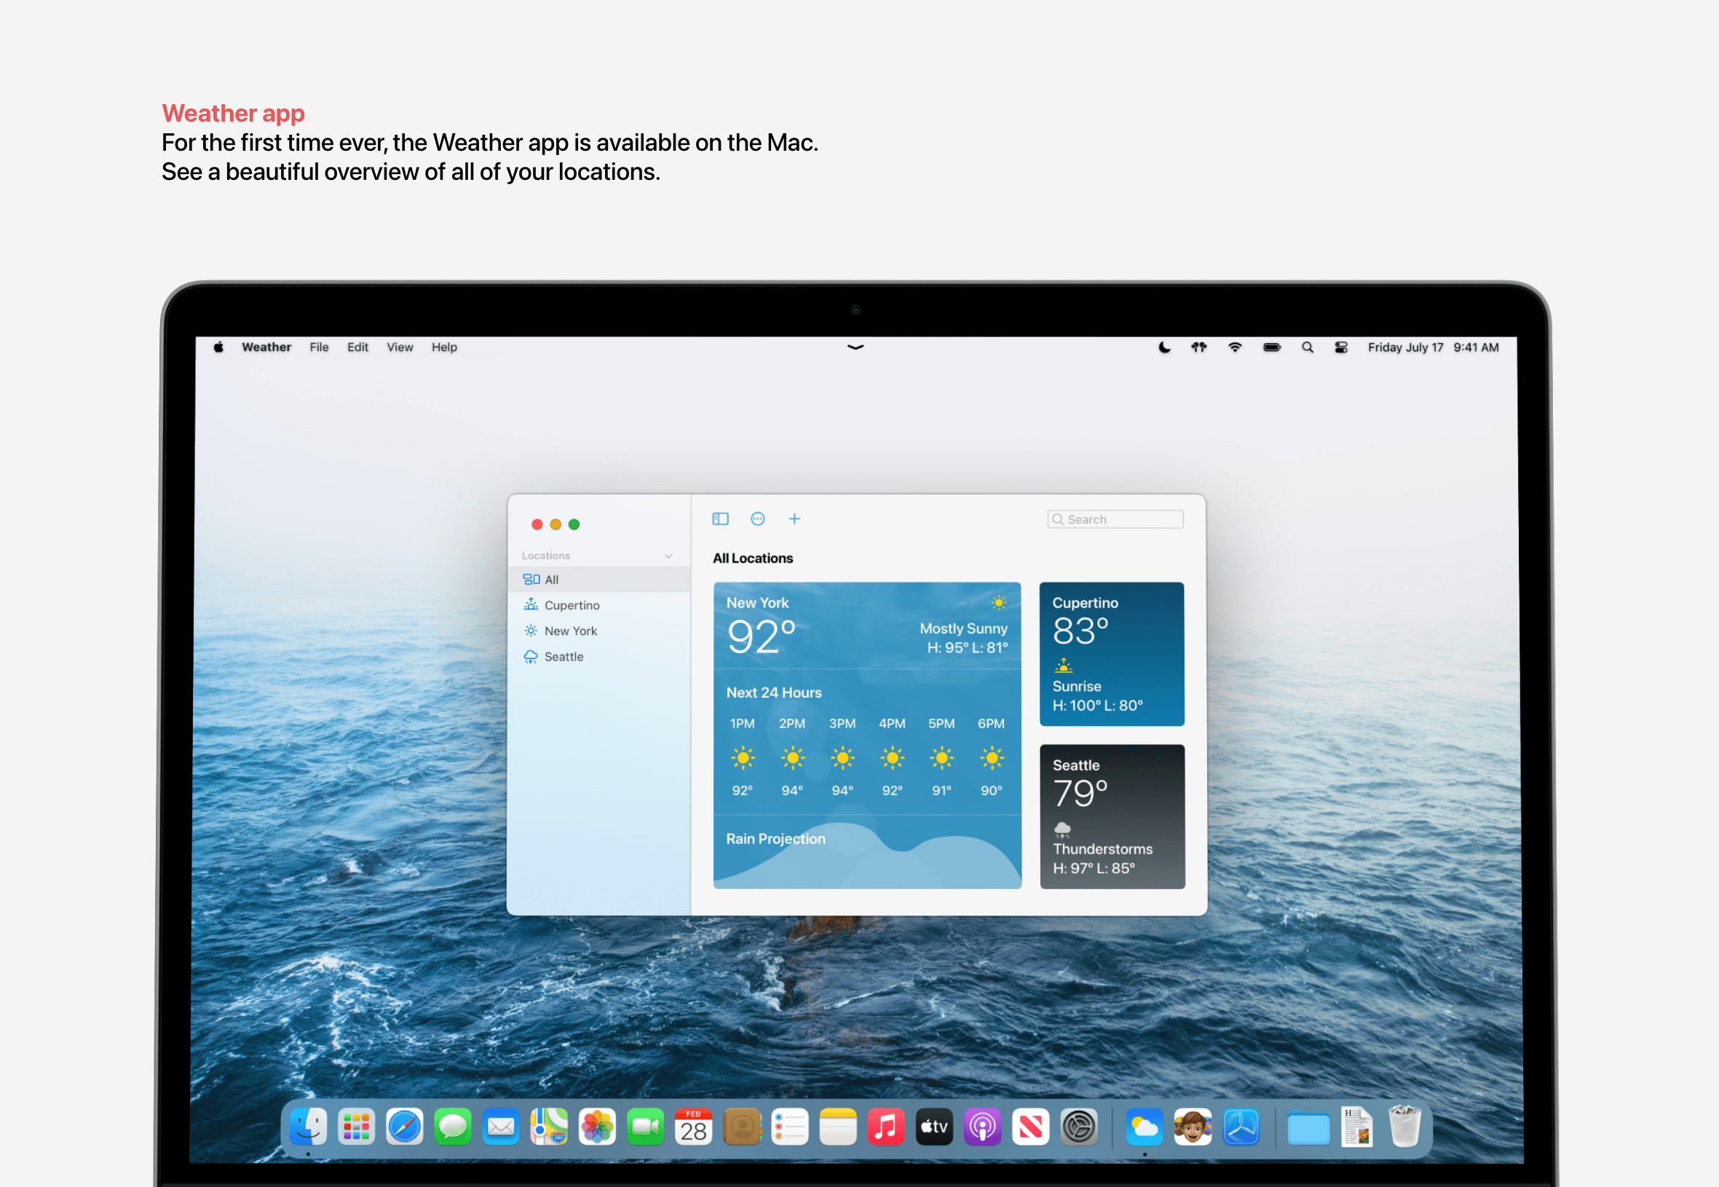Open the View menu

399,347
